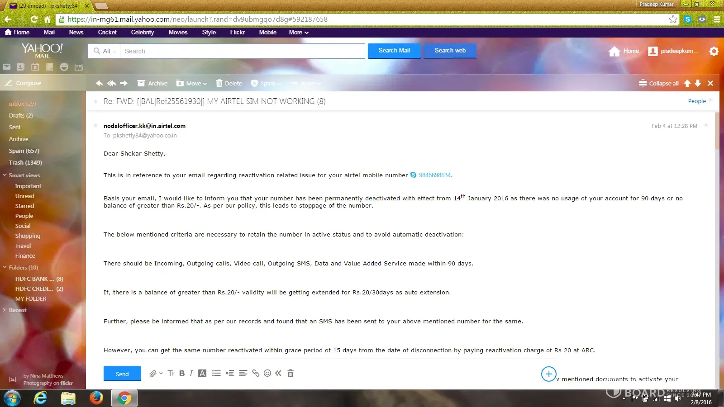Image resolution: width=724 pixels, height=407 pixels.
Task: Open the Flickr tab in navigation bar
Action: (238, 32)
